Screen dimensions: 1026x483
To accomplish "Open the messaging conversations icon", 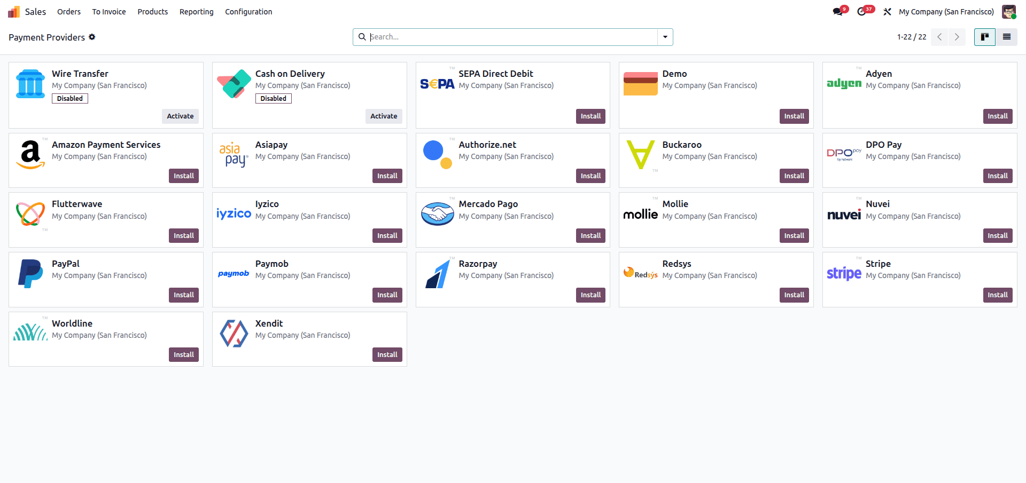I will 838,11.
